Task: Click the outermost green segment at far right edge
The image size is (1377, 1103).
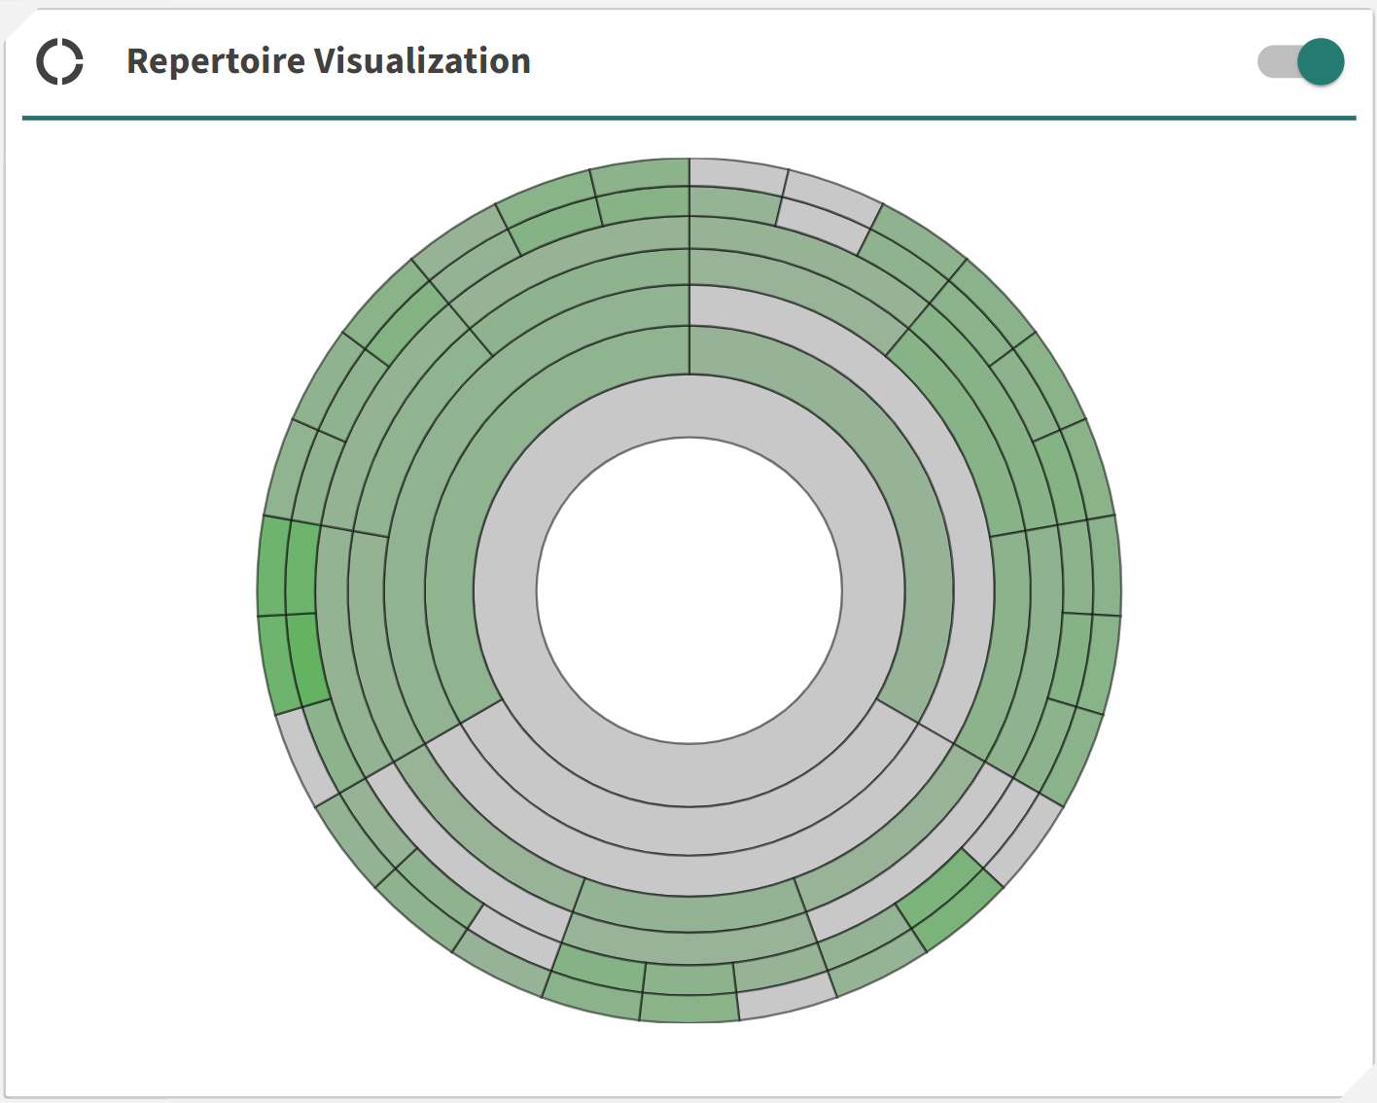Action: click(1105, 566)
